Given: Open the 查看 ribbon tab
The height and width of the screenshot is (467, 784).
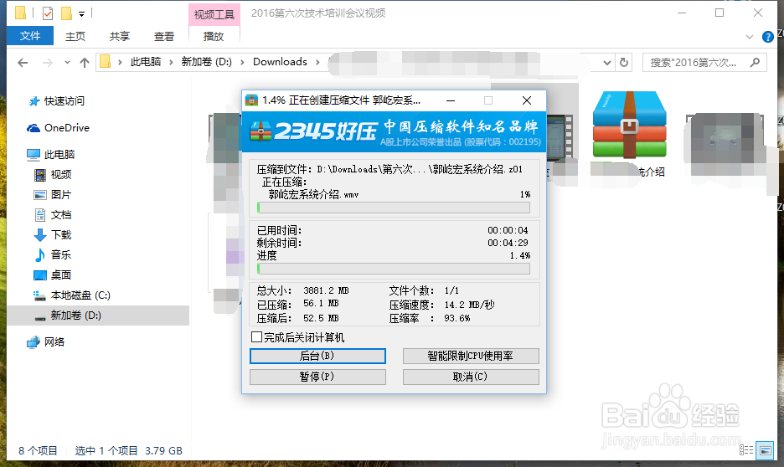Looking at the screenshot, I should coord(163,36).
